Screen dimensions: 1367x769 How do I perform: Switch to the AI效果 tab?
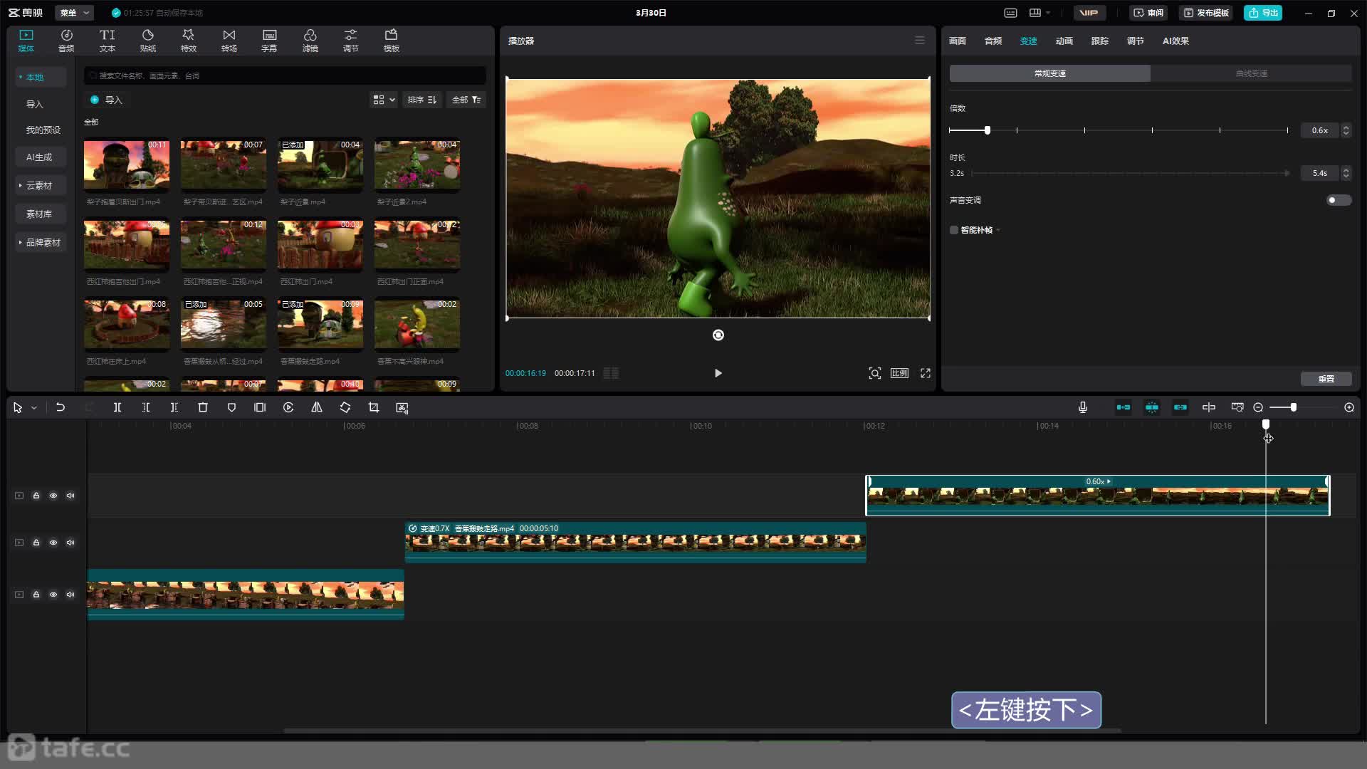[1175, 41]
